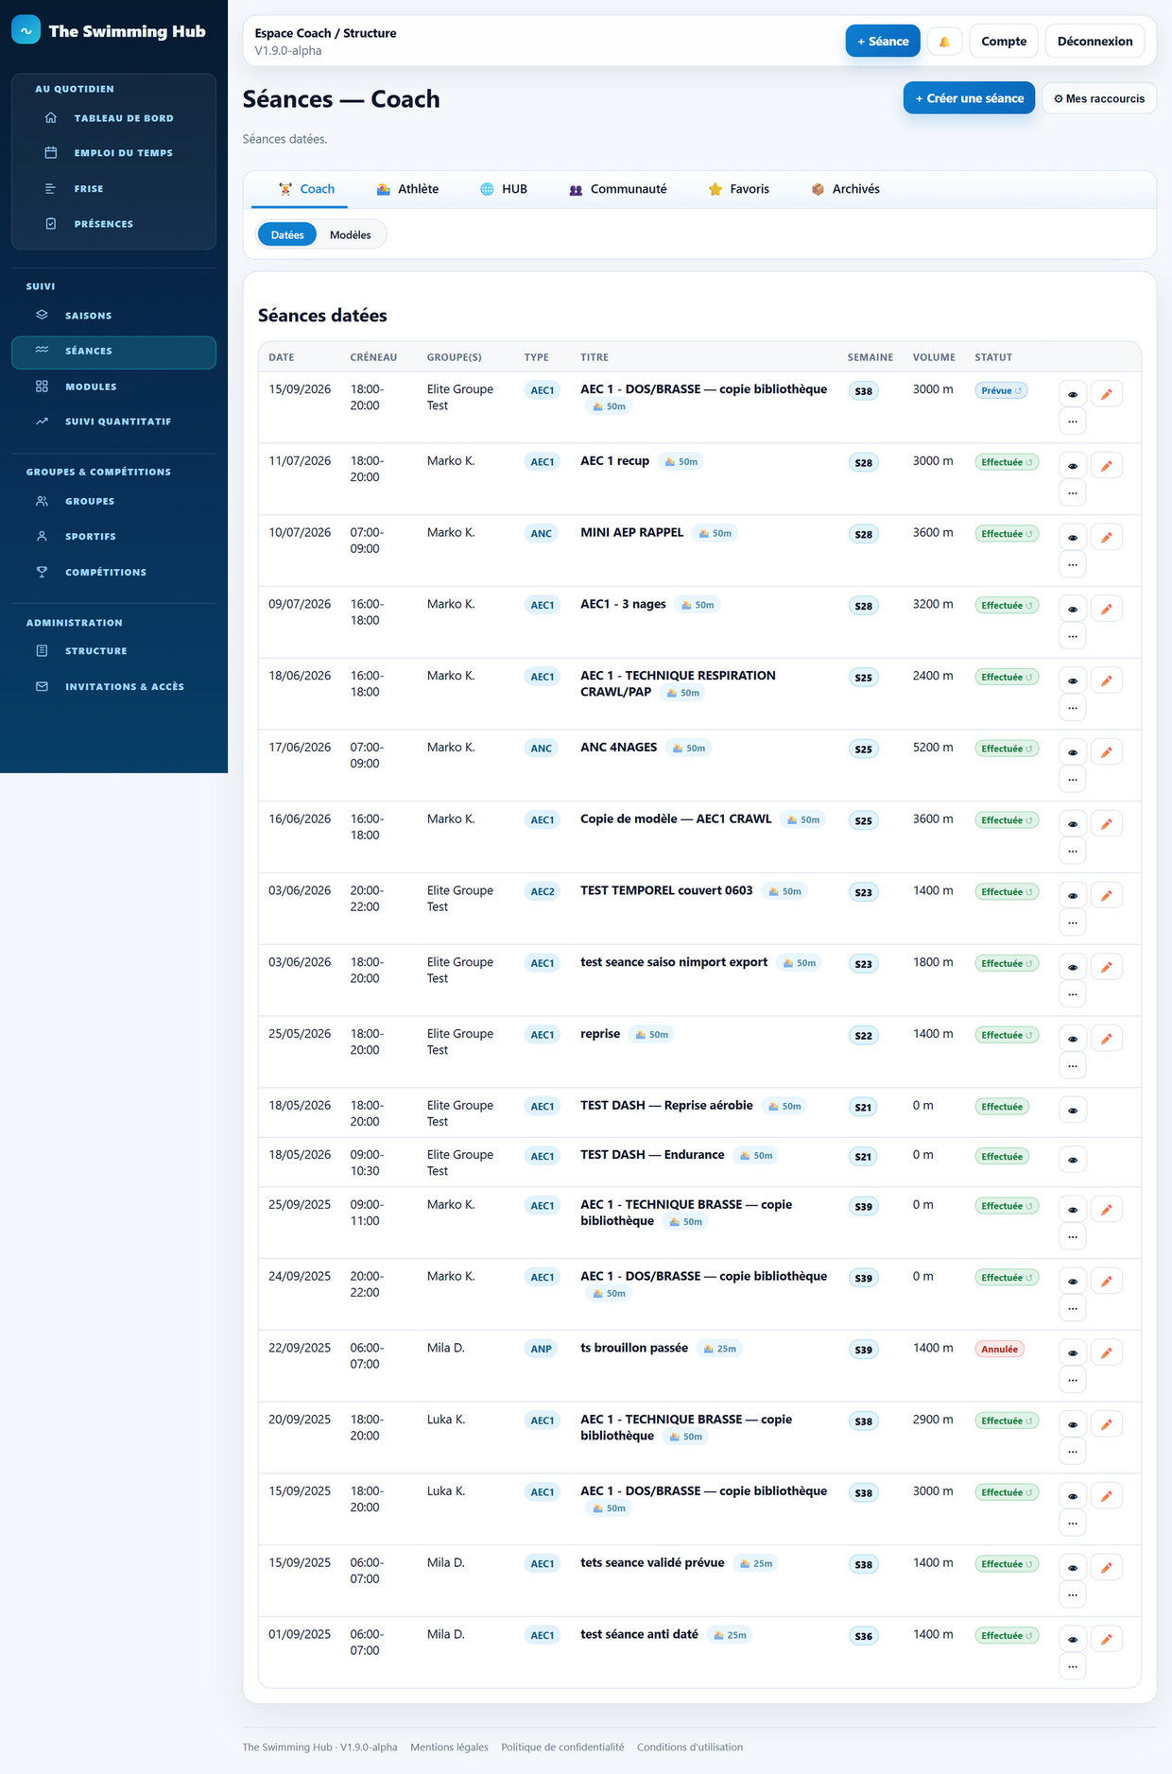Click the notification bell icon

944,42
